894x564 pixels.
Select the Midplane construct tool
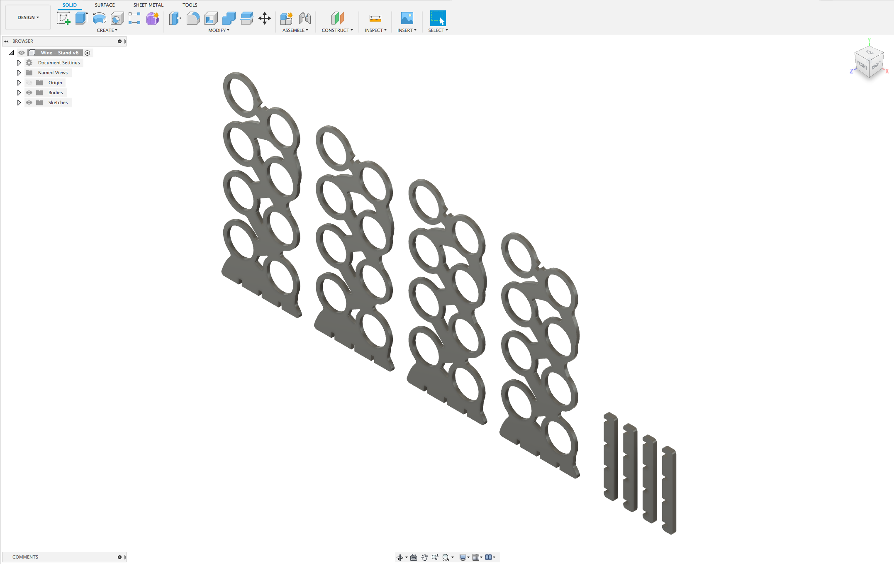click(x=337, y=18)
